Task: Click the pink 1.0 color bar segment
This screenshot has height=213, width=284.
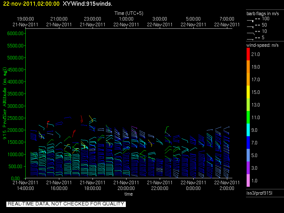Action: pyautogui.click(x=248, y=180)
